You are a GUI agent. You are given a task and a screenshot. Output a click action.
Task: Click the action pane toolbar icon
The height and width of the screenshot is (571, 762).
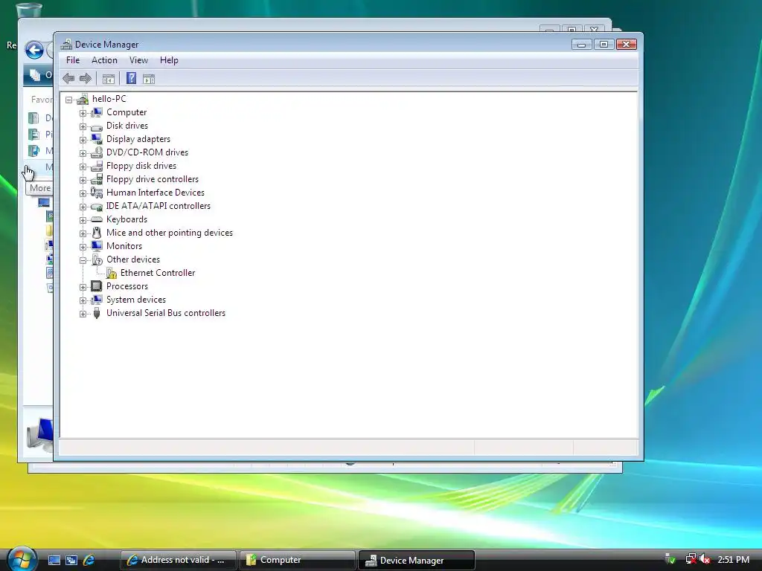[x=149, y=79]
